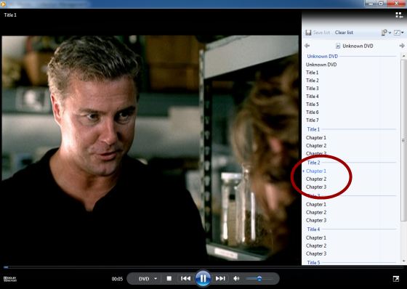Click the Save list floppy icon

tap(308, 33)
